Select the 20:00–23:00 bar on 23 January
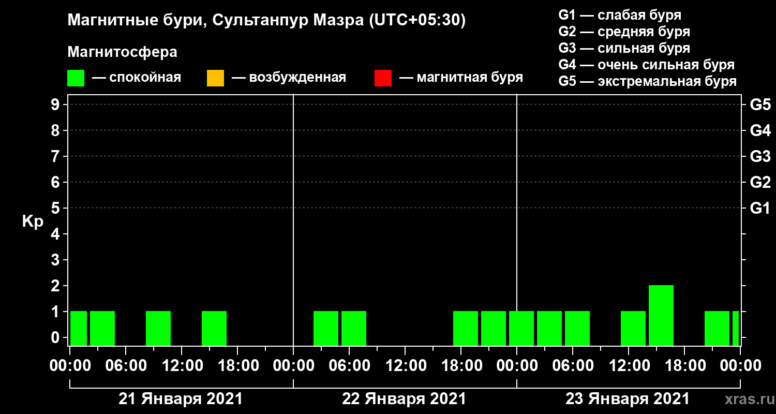776x414 pixels. coord(717,328)
